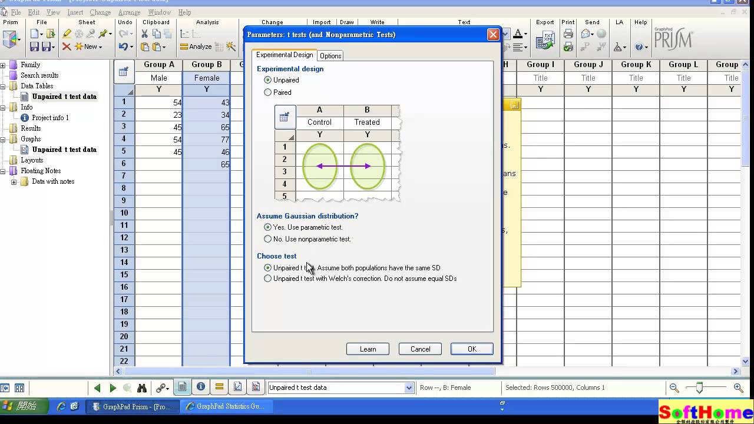Open the Export TXT XML icon
The image size is (754, 424).
click(x=545, y=41)
